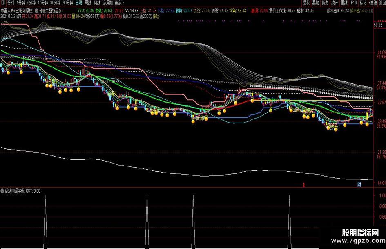Click the 叠加 overlay button

pos(316,3)
